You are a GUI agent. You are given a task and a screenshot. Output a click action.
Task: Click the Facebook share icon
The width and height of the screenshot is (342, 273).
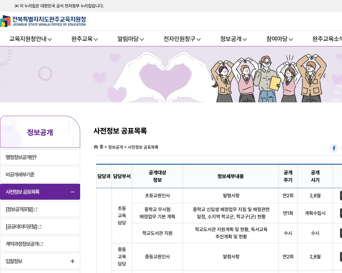pos(334,148)
